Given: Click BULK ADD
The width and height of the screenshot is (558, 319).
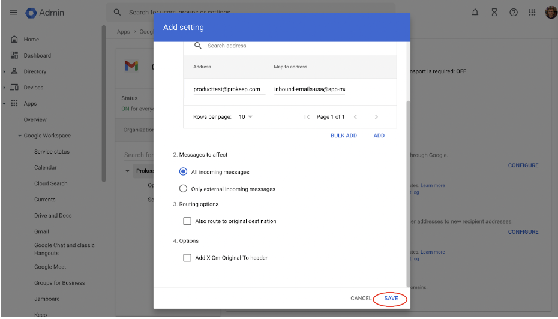Looking at the screenshot, I should [x=344, y=136].
